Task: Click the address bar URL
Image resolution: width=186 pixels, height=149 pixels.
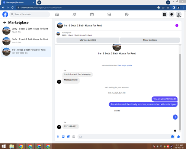Action: [x=41, y=7]
